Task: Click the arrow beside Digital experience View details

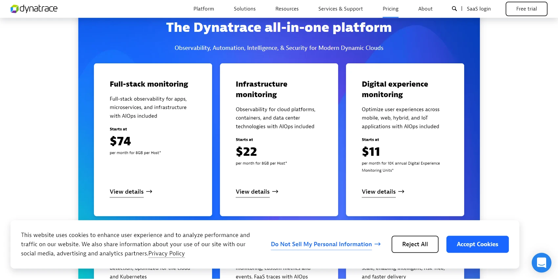Action: click(x=401, y=192)
